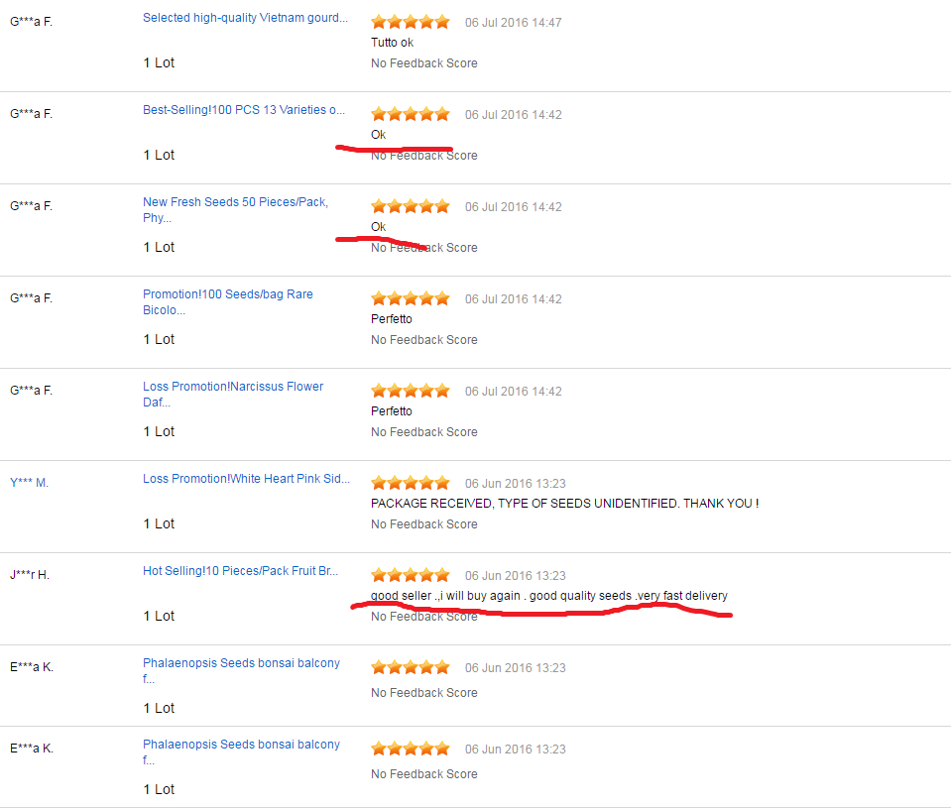Open buyer profile Y*** M.

pos(29,483)
